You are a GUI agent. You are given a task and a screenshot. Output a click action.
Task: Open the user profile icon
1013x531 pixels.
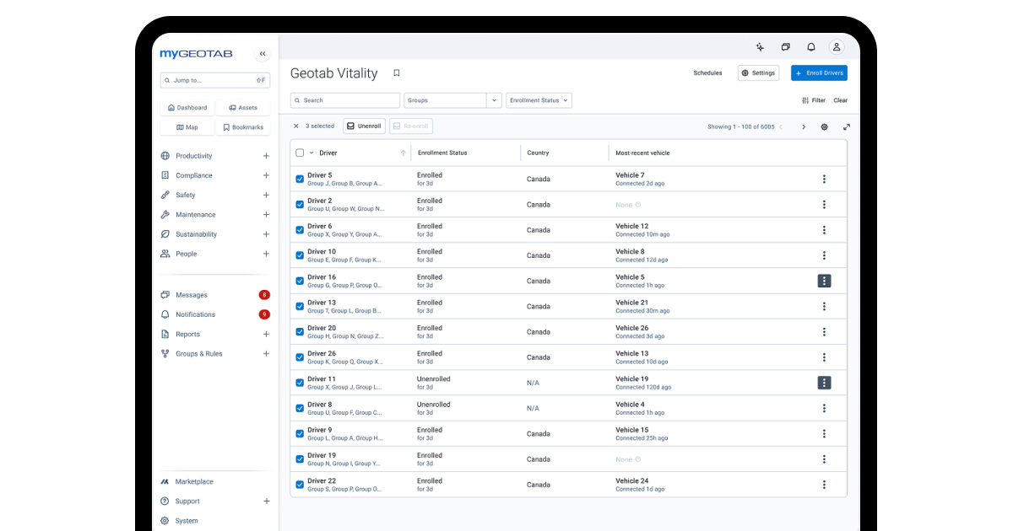[836, 47]
